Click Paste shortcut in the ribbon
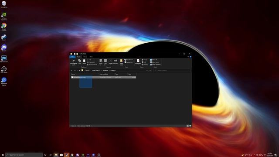 [92, 65]
